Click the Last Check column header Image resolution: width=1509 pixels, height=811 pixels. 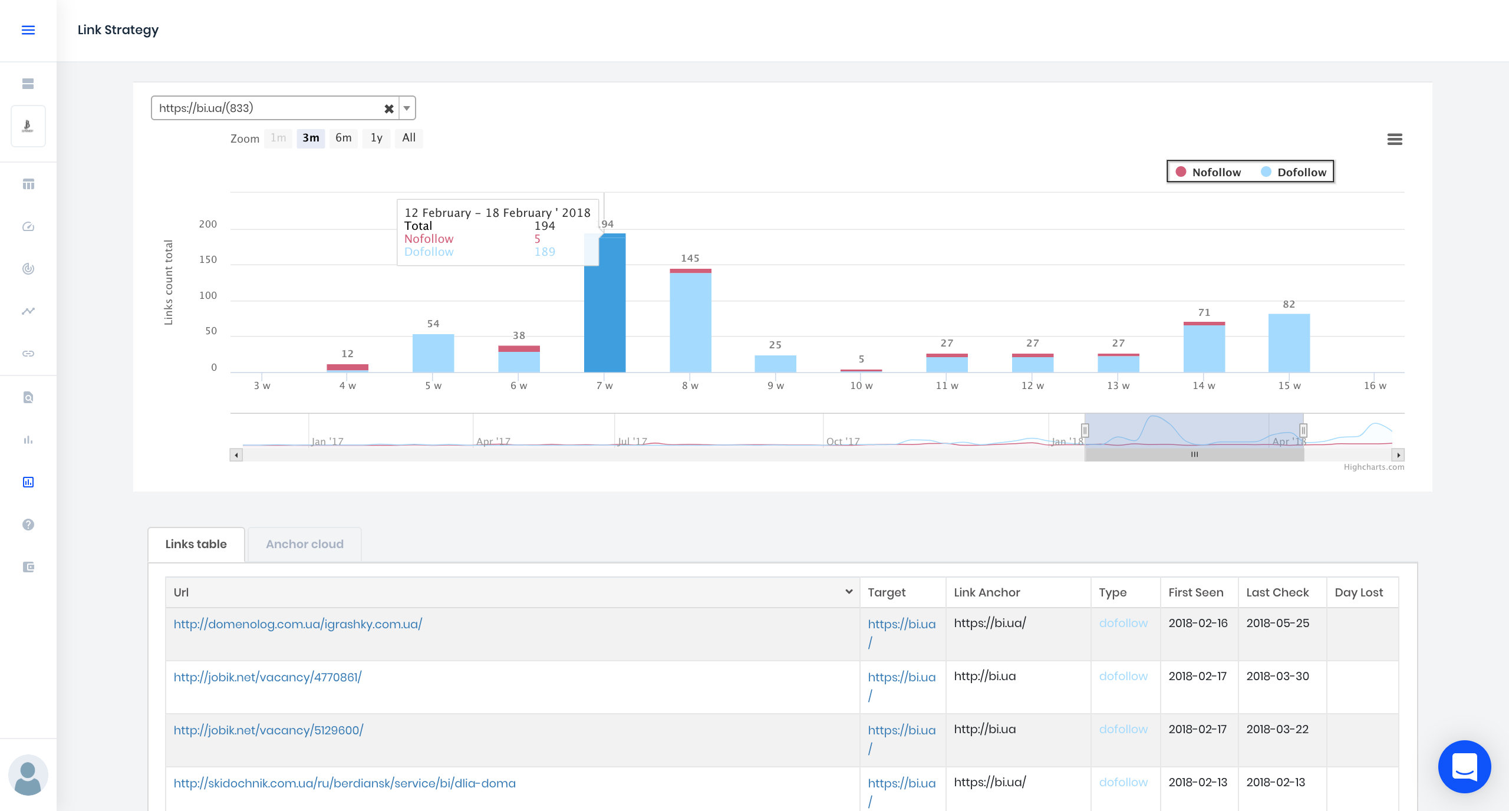pyautogui.click(x=1282, y=592)
